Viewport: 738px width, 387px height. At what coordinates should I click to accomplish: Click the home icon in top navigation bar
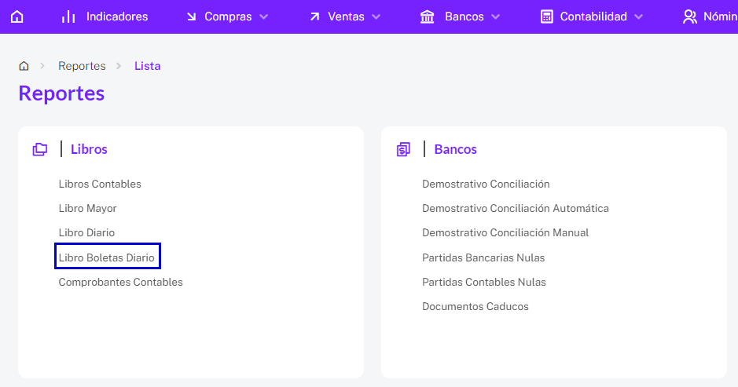17,16
